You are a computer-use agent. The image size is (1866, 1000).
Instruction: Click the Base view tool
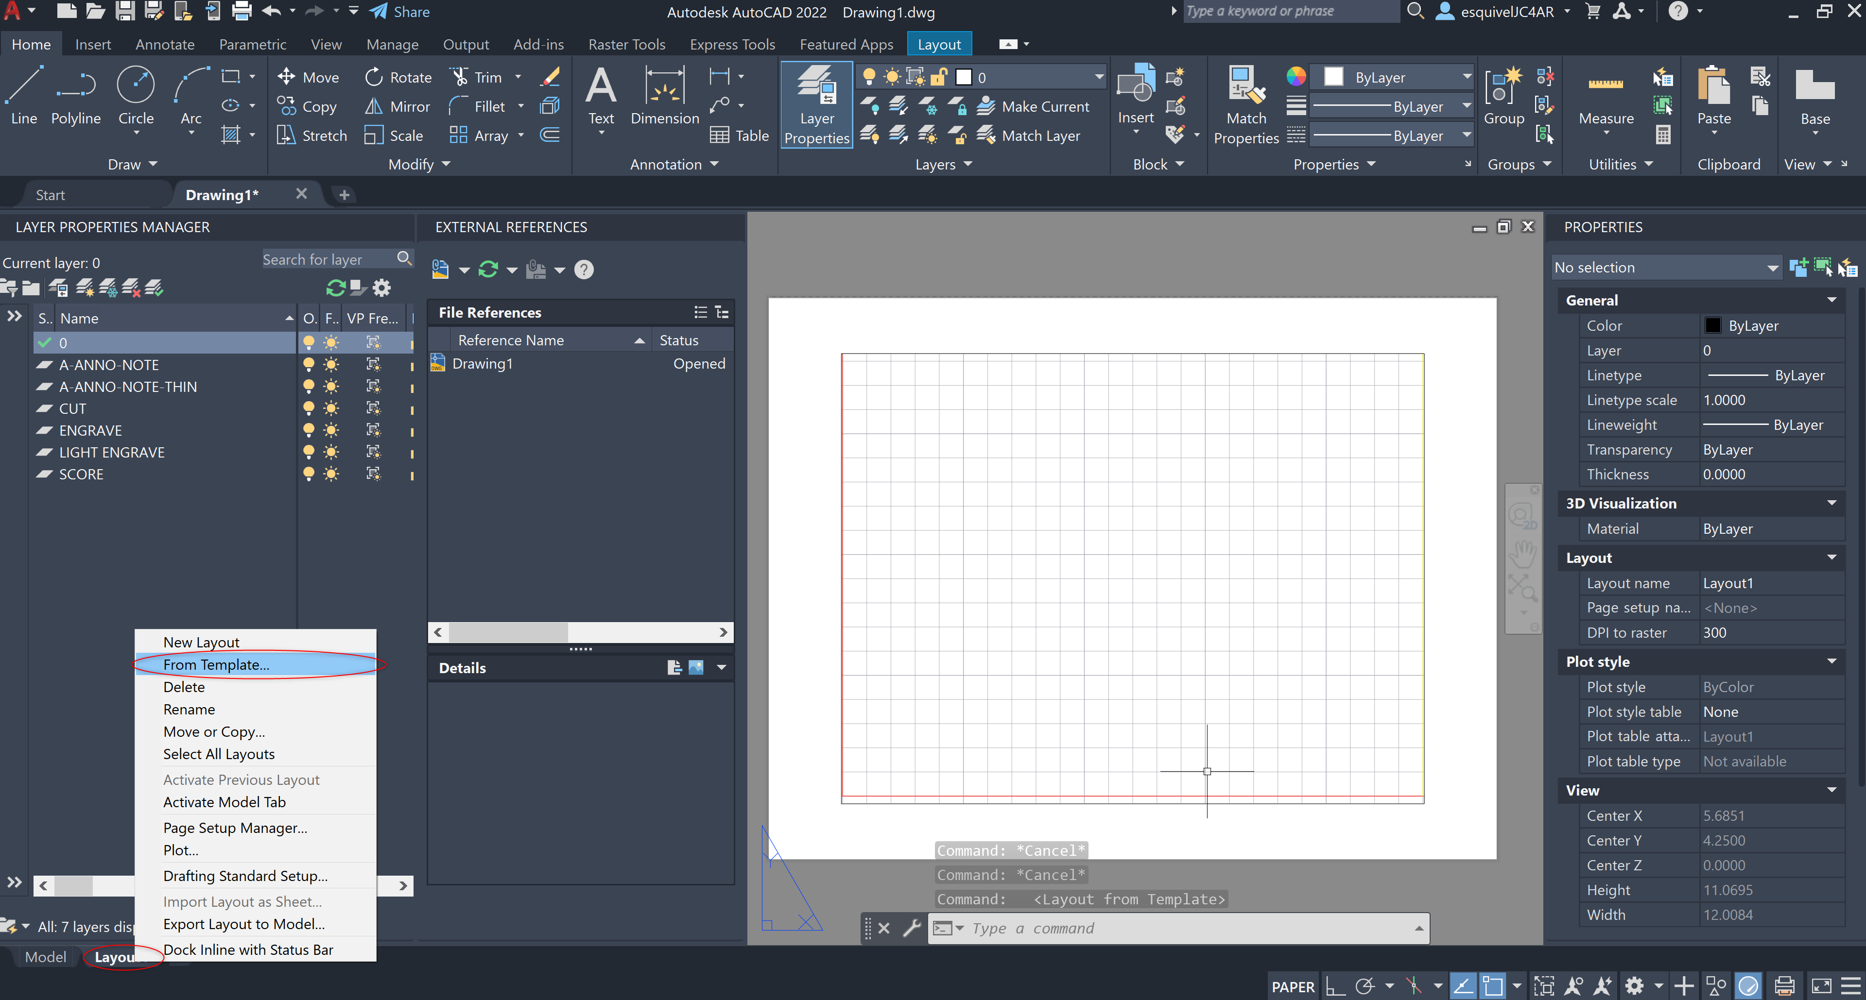point(1814,96)
